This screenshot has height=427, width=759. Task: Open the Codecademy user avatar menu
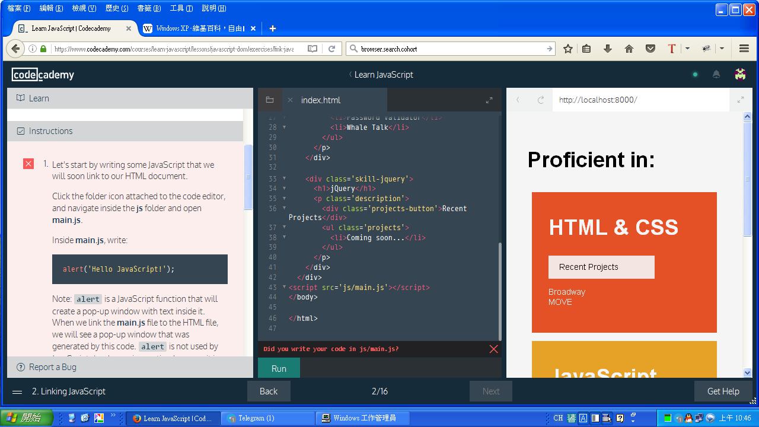coord(740,74)
